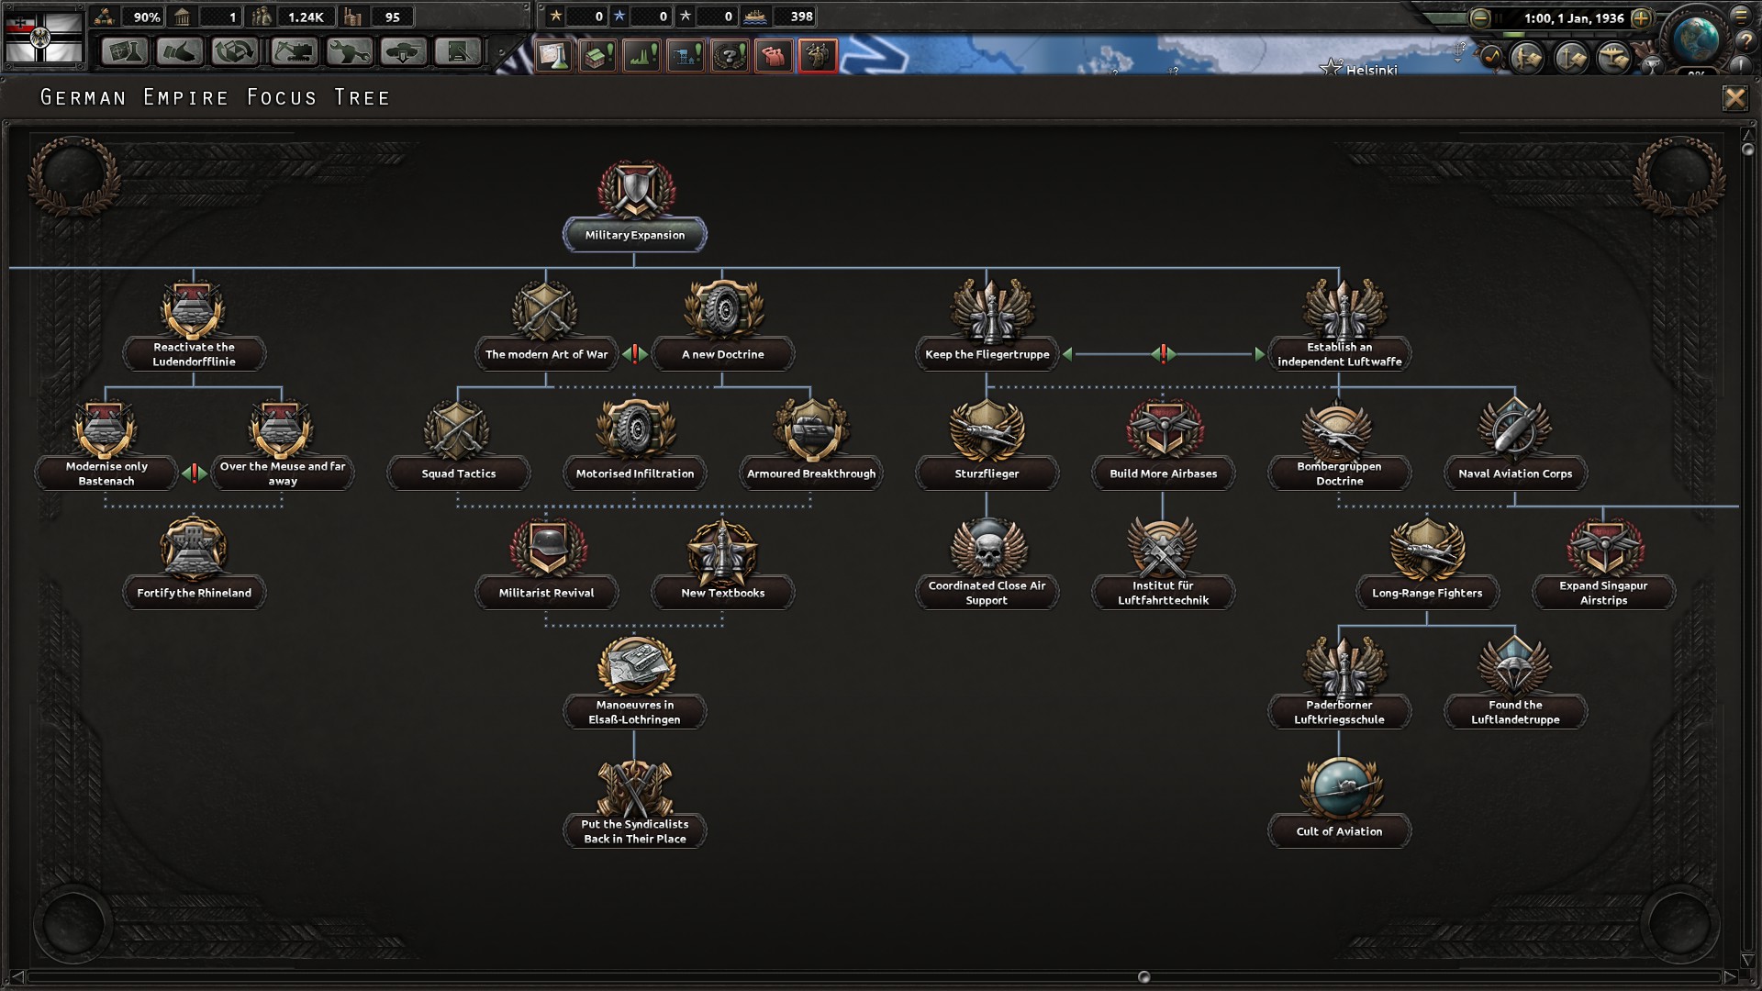Click the scroll right arrow at bottom
1762x991 pixels.
pos(1730,977)
